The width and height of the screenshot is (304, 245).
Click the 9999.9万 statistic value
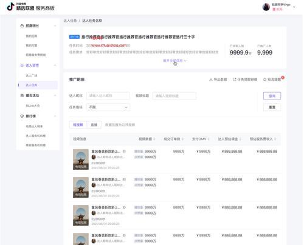click(241, 53)
